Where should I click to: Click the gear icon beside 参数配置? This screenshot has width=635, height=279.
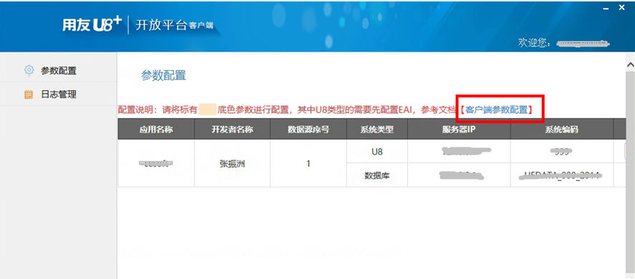(x=29, y=70)
